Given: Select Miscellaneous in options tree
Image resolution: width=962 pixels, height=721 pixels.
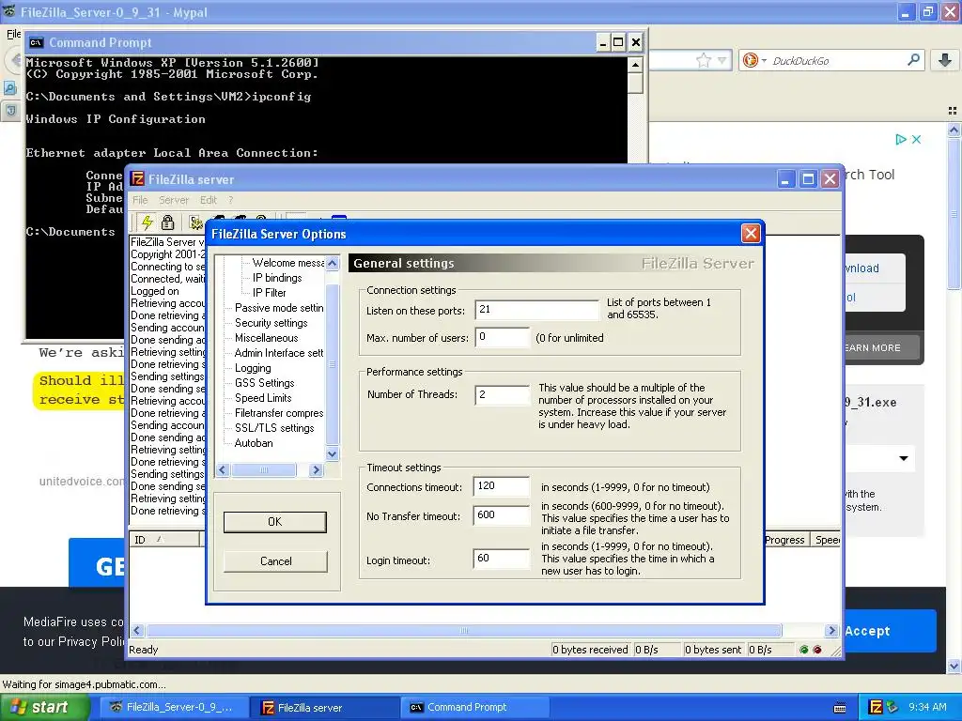Looking at the screenshot, I should tap(266, 338).
